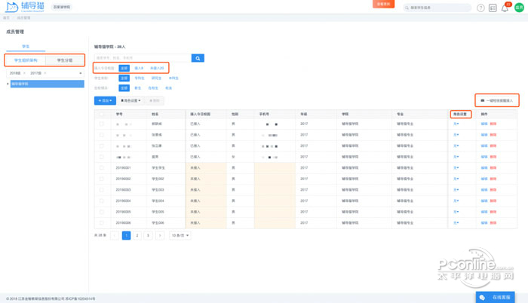The image size is (528, 303).
Task: Go to page 3
Action: 148,235
